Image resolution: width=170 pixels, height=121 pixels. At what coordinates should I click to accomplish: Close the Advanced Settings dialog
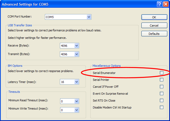165,4
